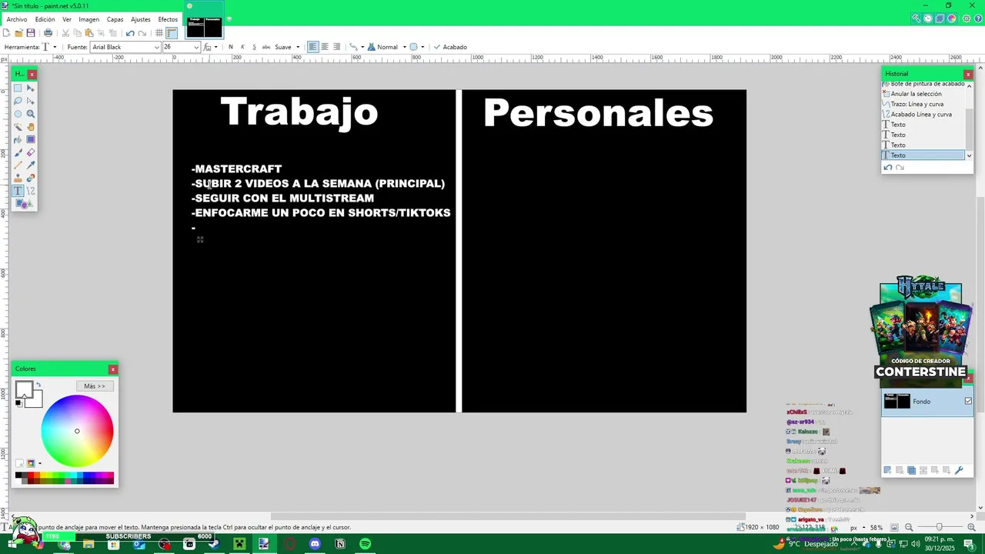The image size is (985, 554).
Task: Select the Text tool in Tools panel
Action: 18,191
